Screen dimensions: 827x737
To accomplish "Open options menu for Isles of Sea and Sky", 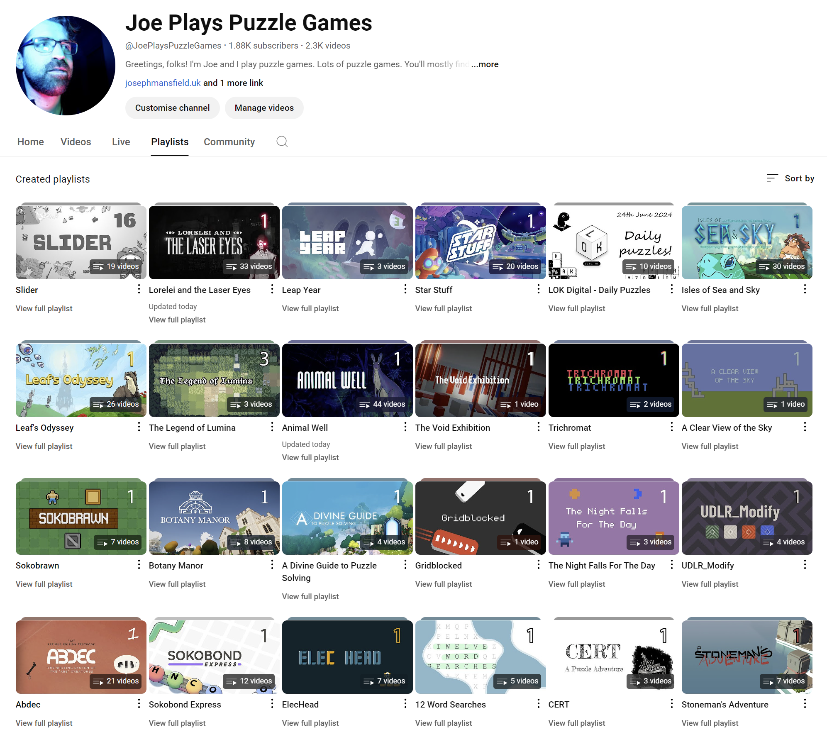I will [x=805, y=289].
